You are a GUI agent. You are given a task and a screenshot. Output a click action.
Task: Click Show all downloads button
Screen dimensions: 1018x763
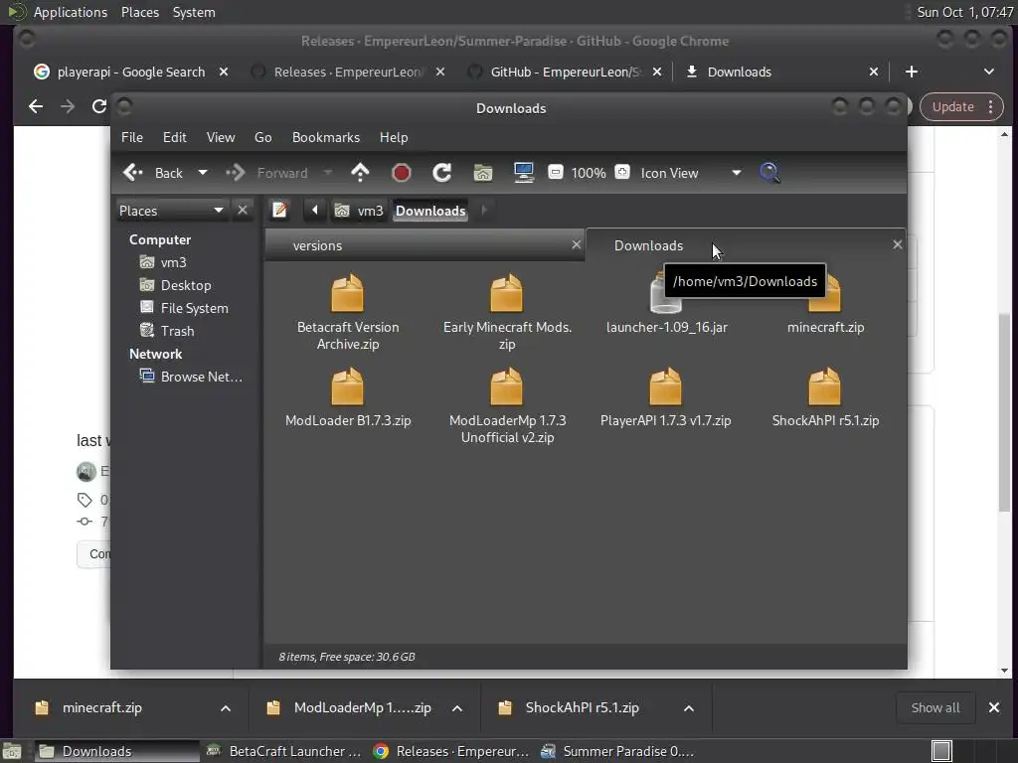click(935, 707)
